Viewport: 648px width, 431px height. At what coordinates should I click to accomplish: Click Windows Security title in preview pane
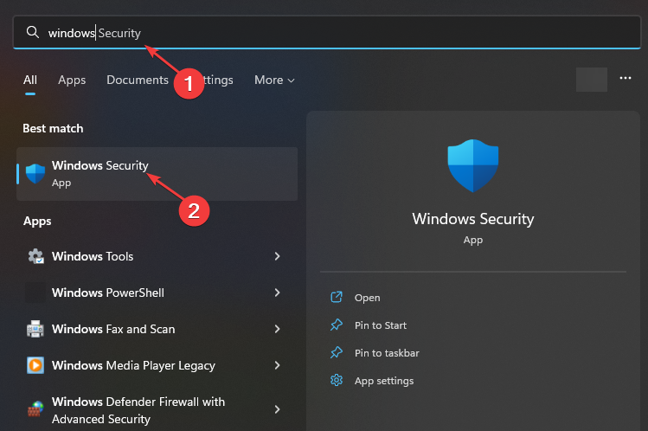(x=472, y=219)
